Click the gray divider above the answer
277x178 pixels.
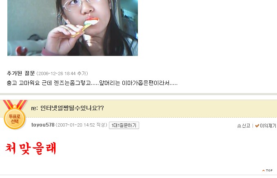(139, 94)
